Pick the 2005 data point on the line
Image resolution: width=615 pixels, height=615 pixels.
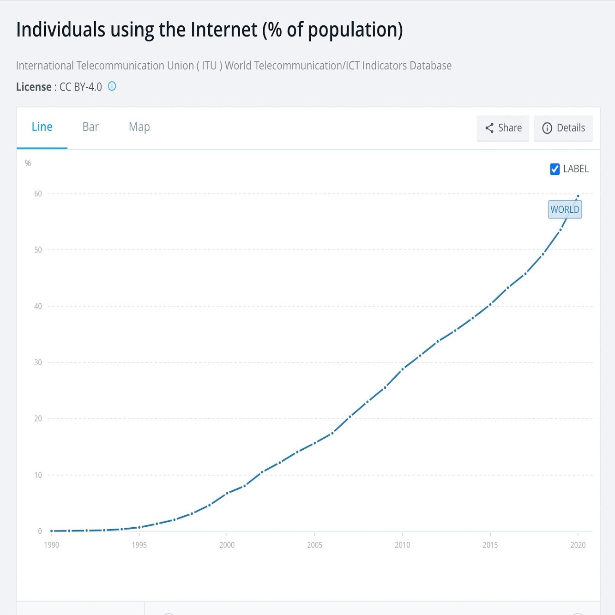(x=315, y=443)
